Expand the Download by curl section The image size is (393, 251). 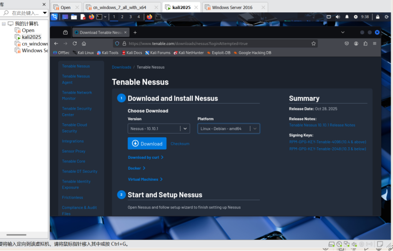(x=146, y=157)
